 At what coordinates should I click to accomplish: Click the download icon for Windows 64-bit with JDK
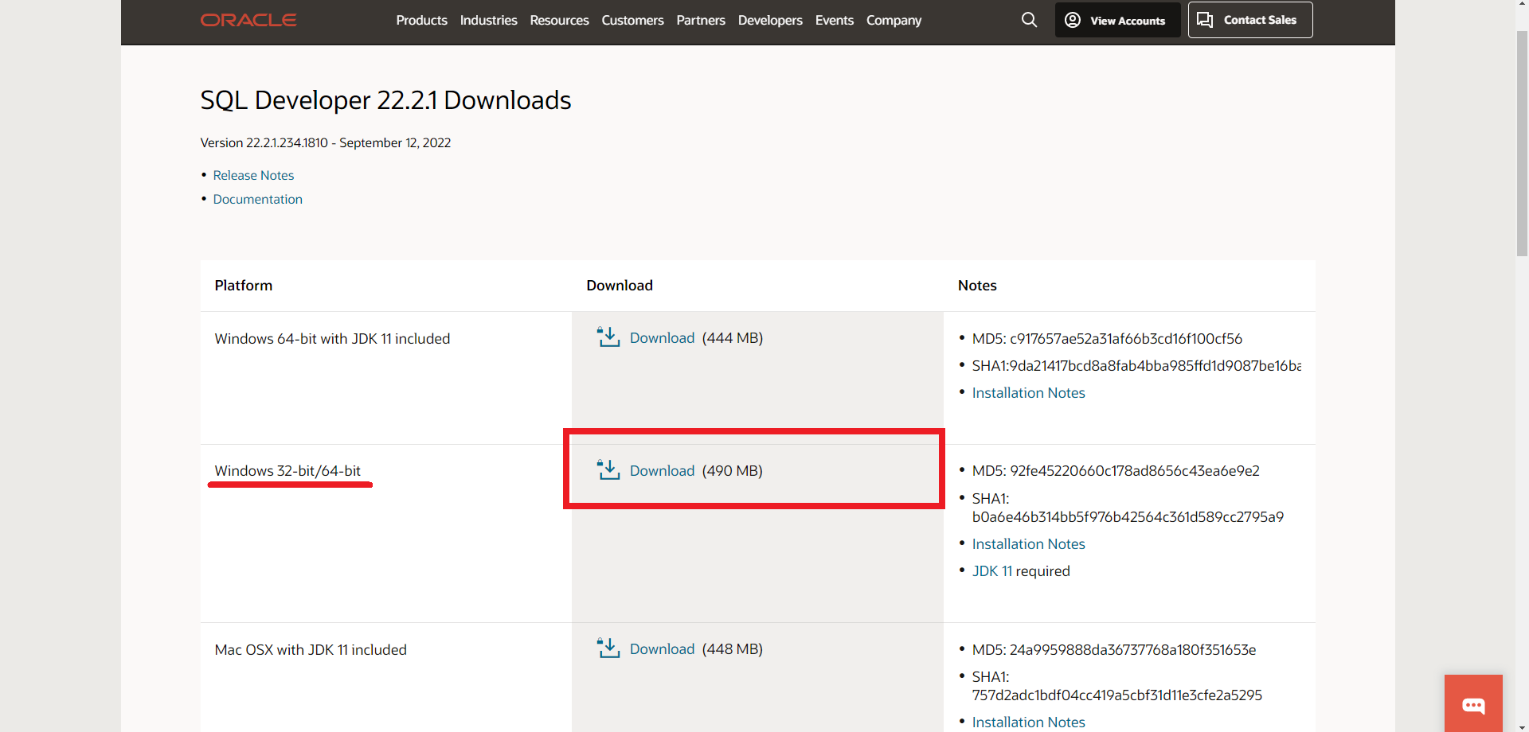tap(608, 337)
